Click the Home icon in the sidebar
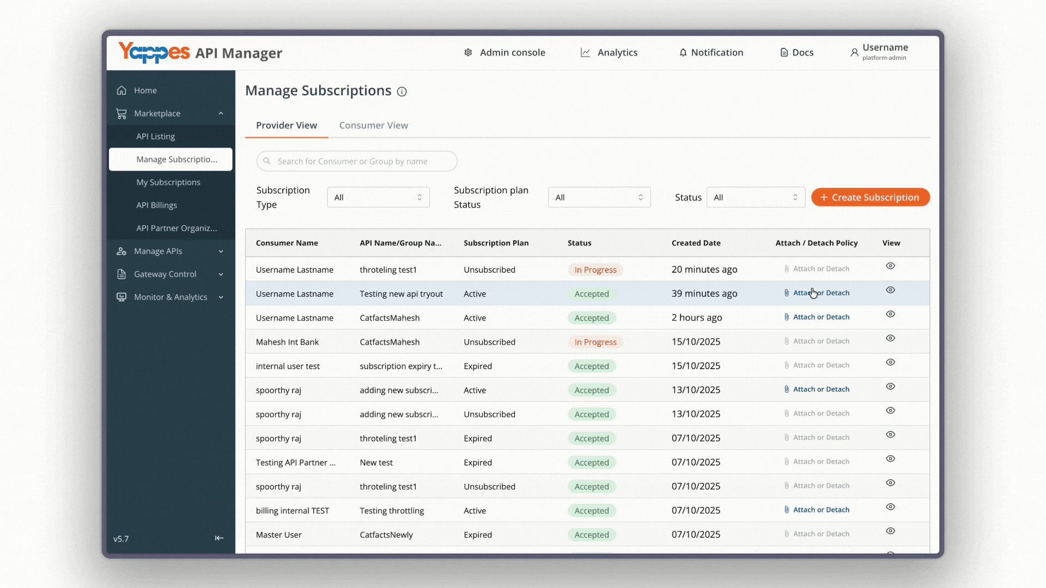Image resolution: width=1046 pixels, height=588 pixels. click(121, 90)
